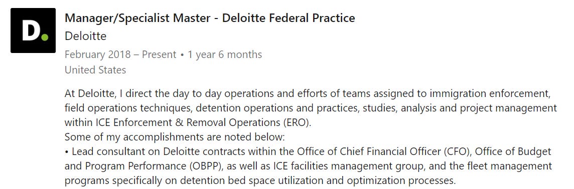Click the green dot in Deloitte logo
This screenshot has width=574, height=189.
pyautogui.click(x=45, y=37)
